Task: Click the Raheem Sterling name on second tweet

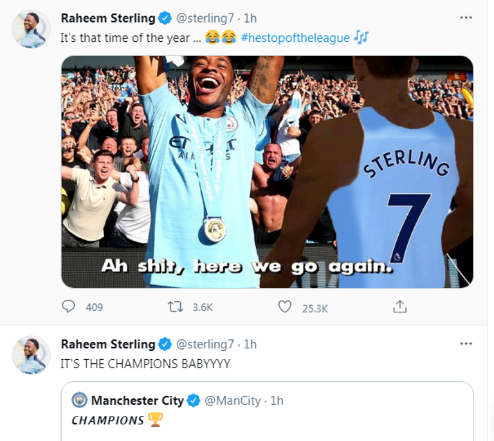Action: (107, 344)
